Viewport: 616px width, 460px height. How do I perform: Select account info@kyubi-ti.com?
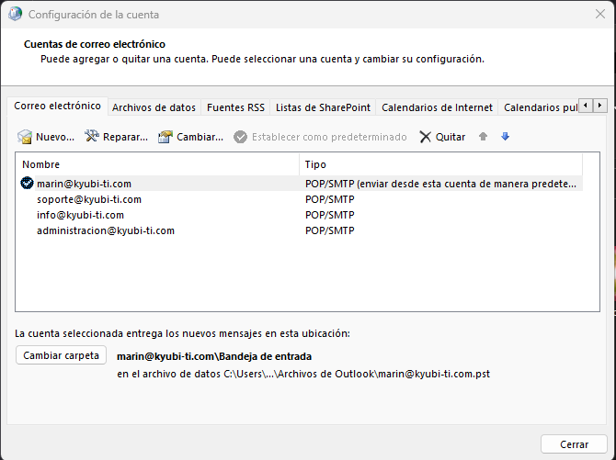80,215
